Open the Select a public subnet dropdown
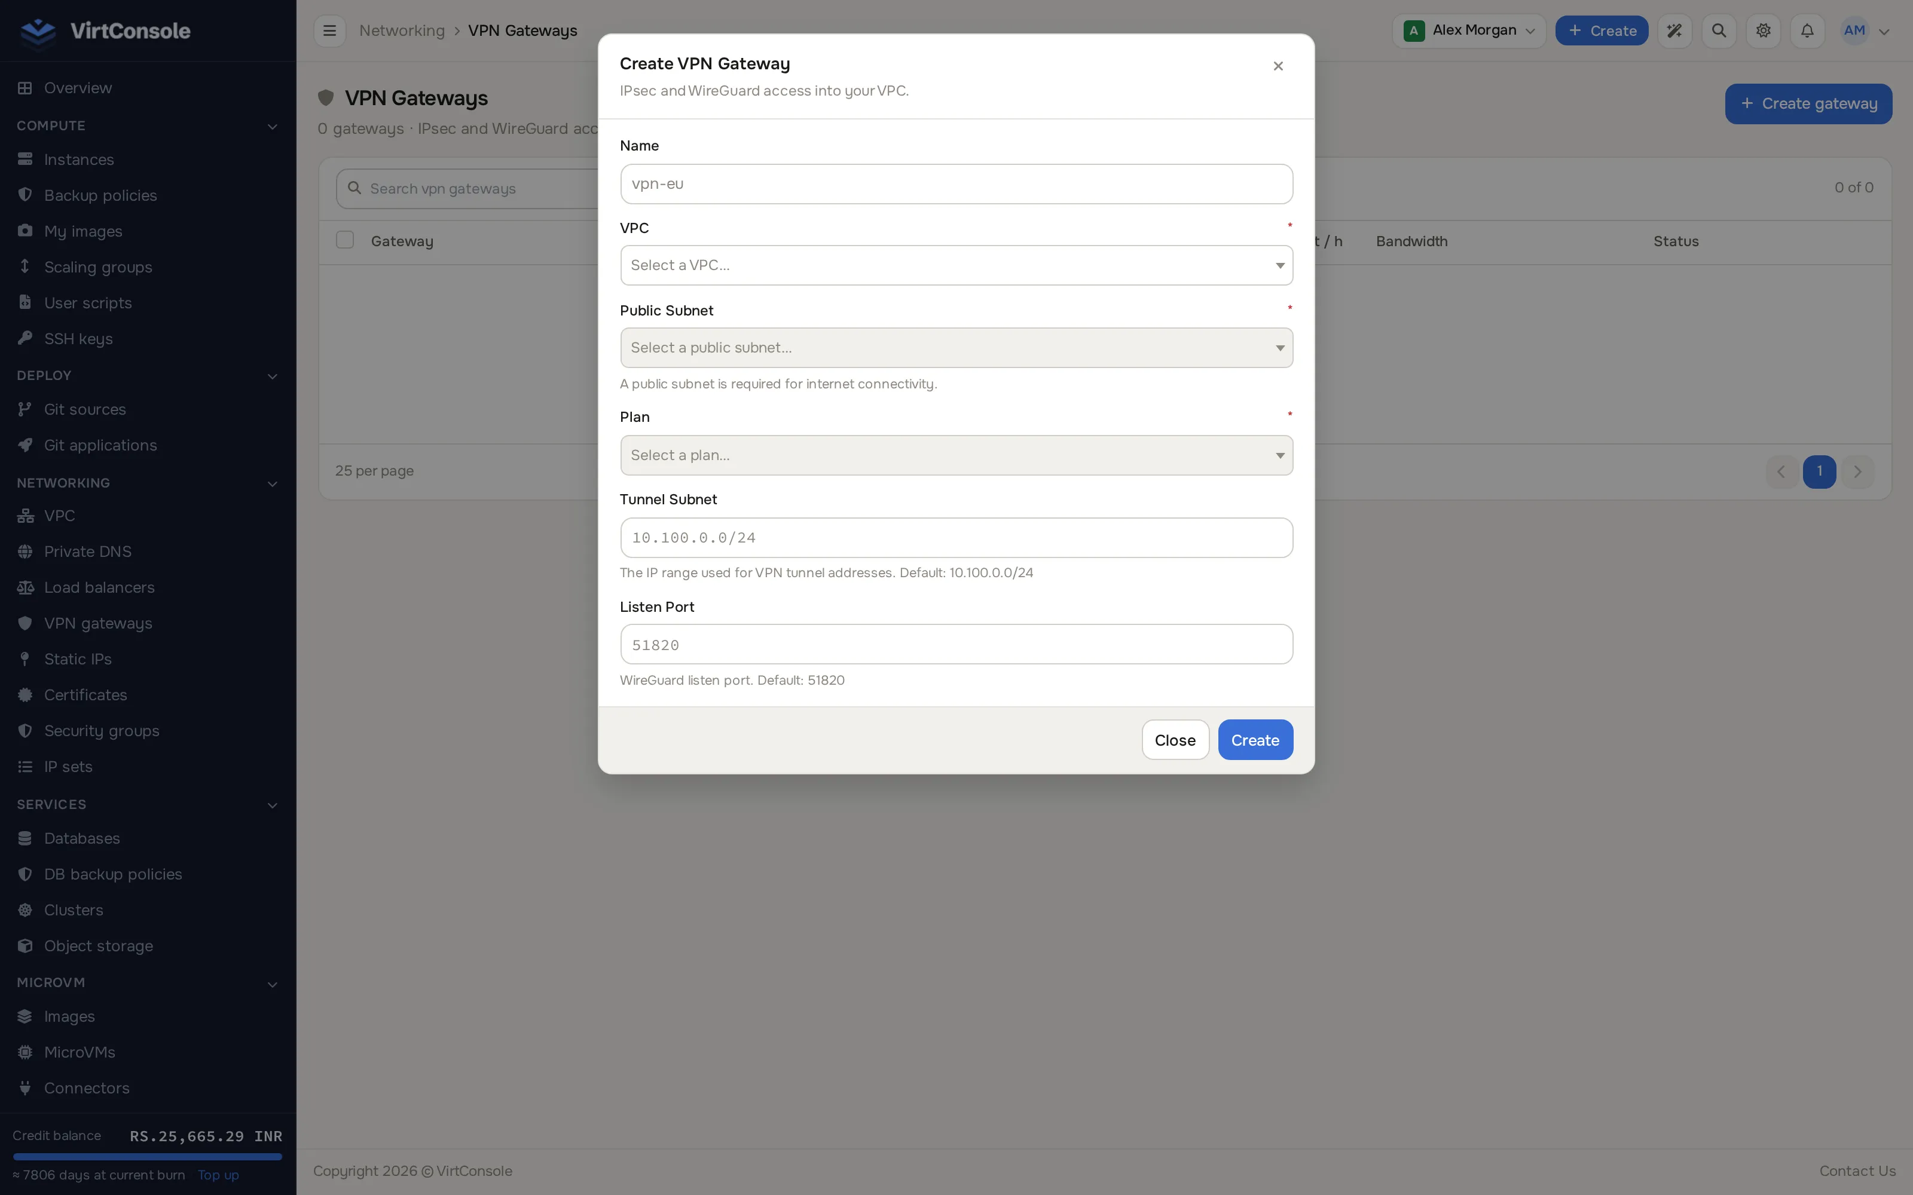 pos(956,348)
